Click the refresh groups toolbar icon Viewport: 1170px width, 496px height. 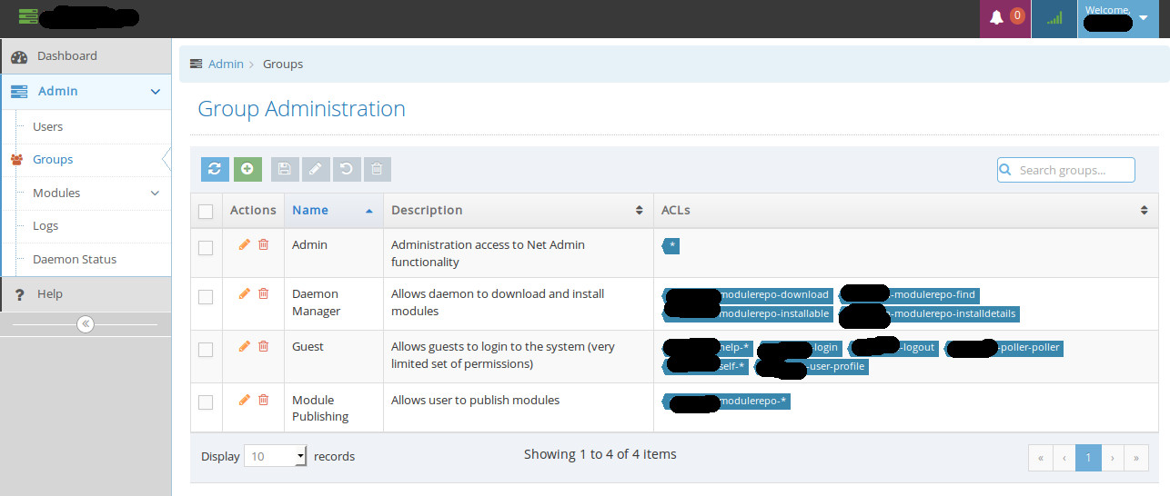(x=215, y=169)
